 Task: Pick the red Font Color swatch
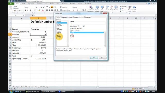pyautogui.click(x=43, y=10)
